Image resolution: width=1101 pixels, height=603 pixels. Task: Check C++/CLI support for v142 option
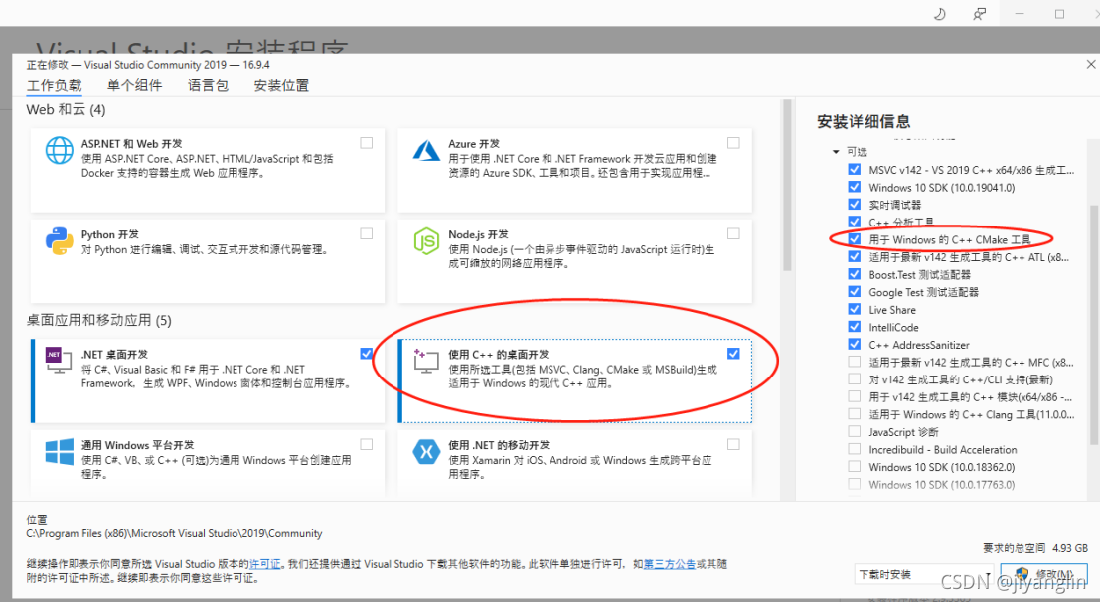pyautogui.click(x=854, y=379)
